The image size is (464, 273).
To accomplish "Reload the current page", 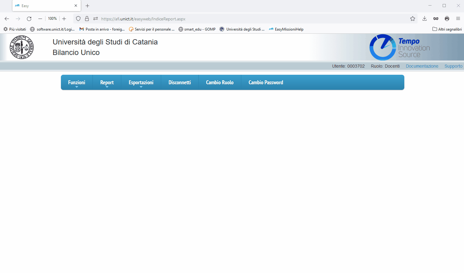I will point(29,19).
